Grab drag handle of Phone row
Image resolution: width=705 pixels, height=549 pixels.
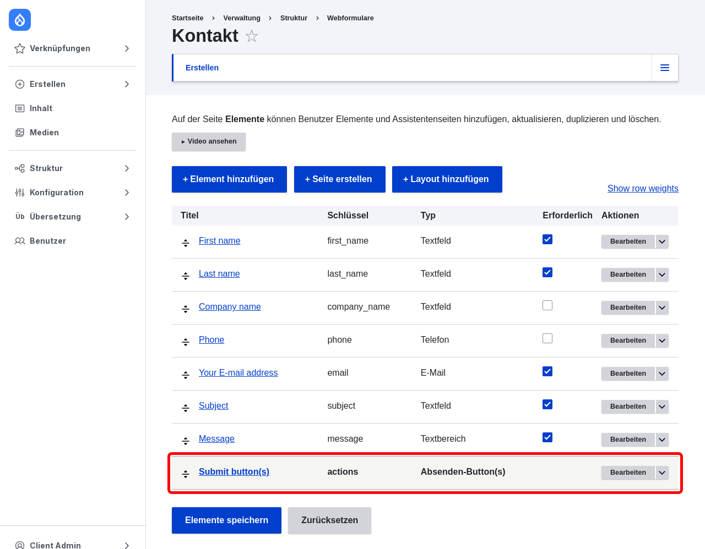pos(186,342)
